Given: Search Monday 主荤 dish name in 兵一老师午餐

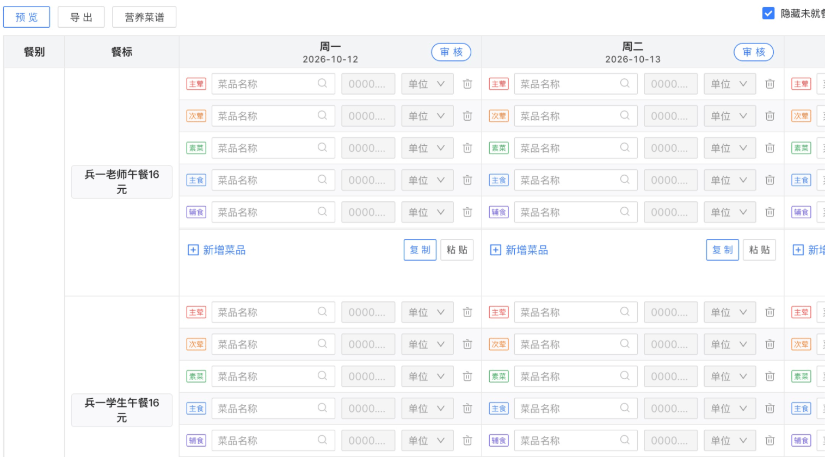Looking at the screenshot, I should coord(323,84).
